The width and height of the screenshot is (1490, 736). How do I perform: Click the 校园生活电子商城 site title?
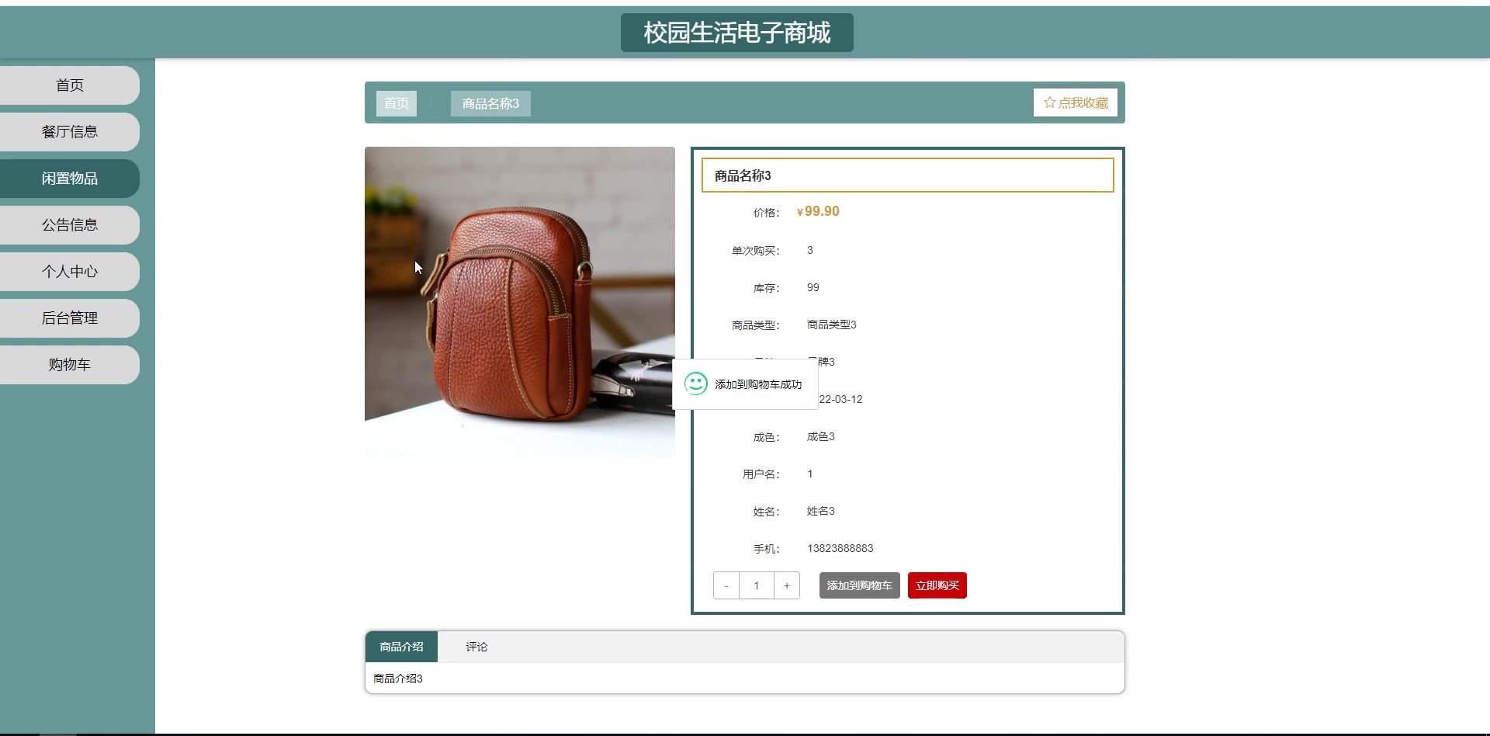click(737, 33)
